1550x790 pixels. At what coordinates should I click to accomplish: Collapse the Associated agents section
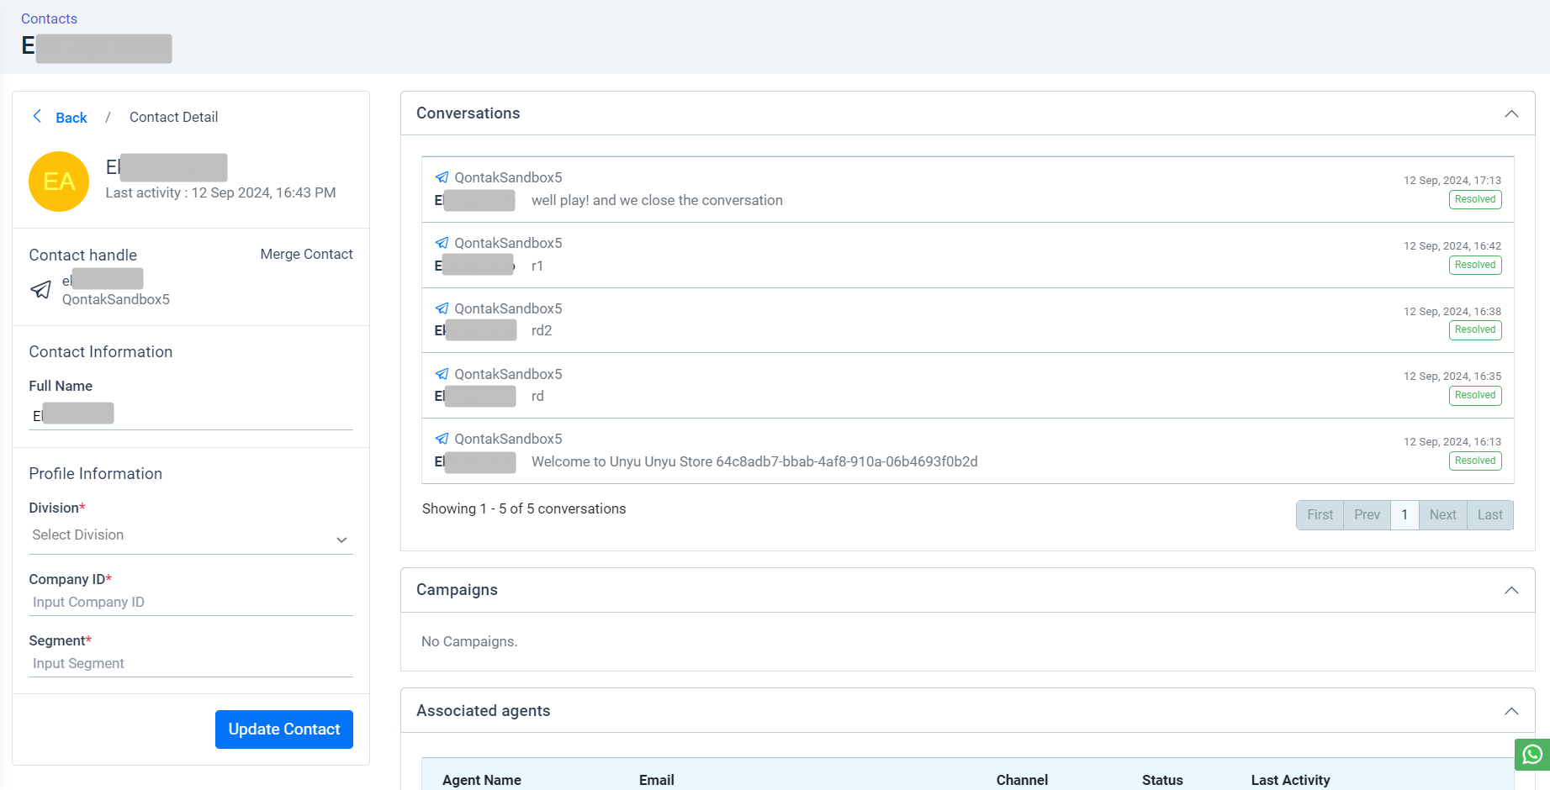click(1510, 711)
